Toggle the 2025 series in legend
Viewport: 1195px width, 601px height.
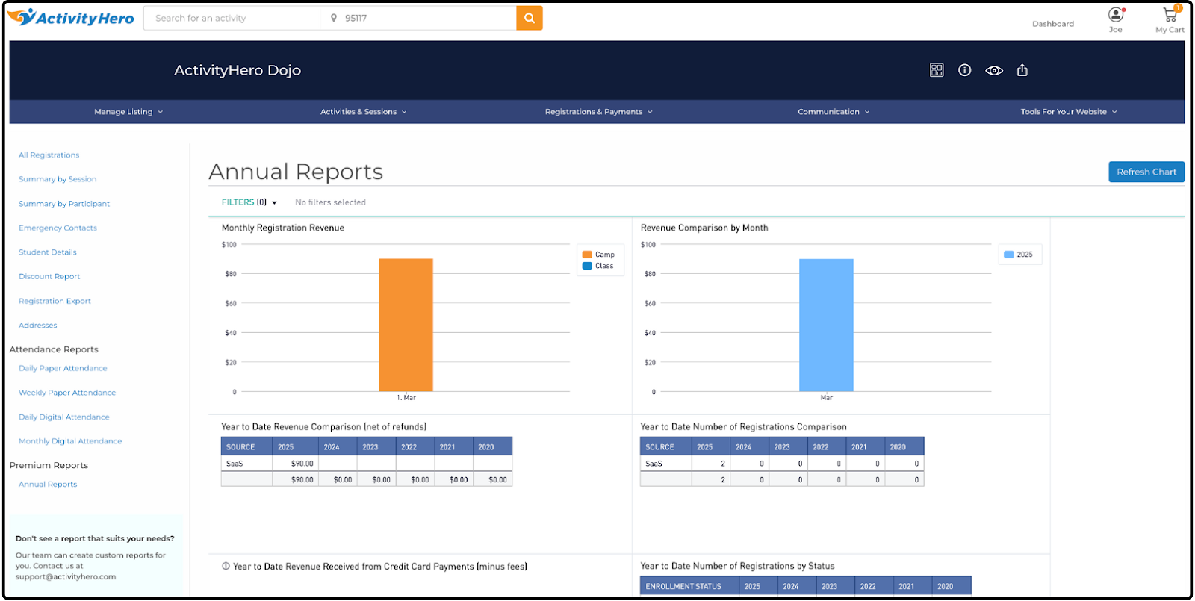click(x=1019, y=255)
